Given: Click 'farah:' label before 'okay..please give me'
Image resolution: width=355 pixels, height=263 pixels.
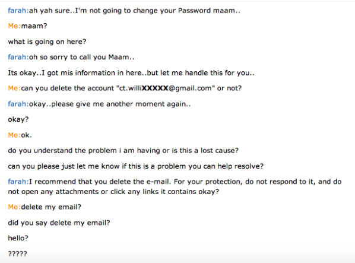Looking at the screenshot, I should tap(18, 104).
